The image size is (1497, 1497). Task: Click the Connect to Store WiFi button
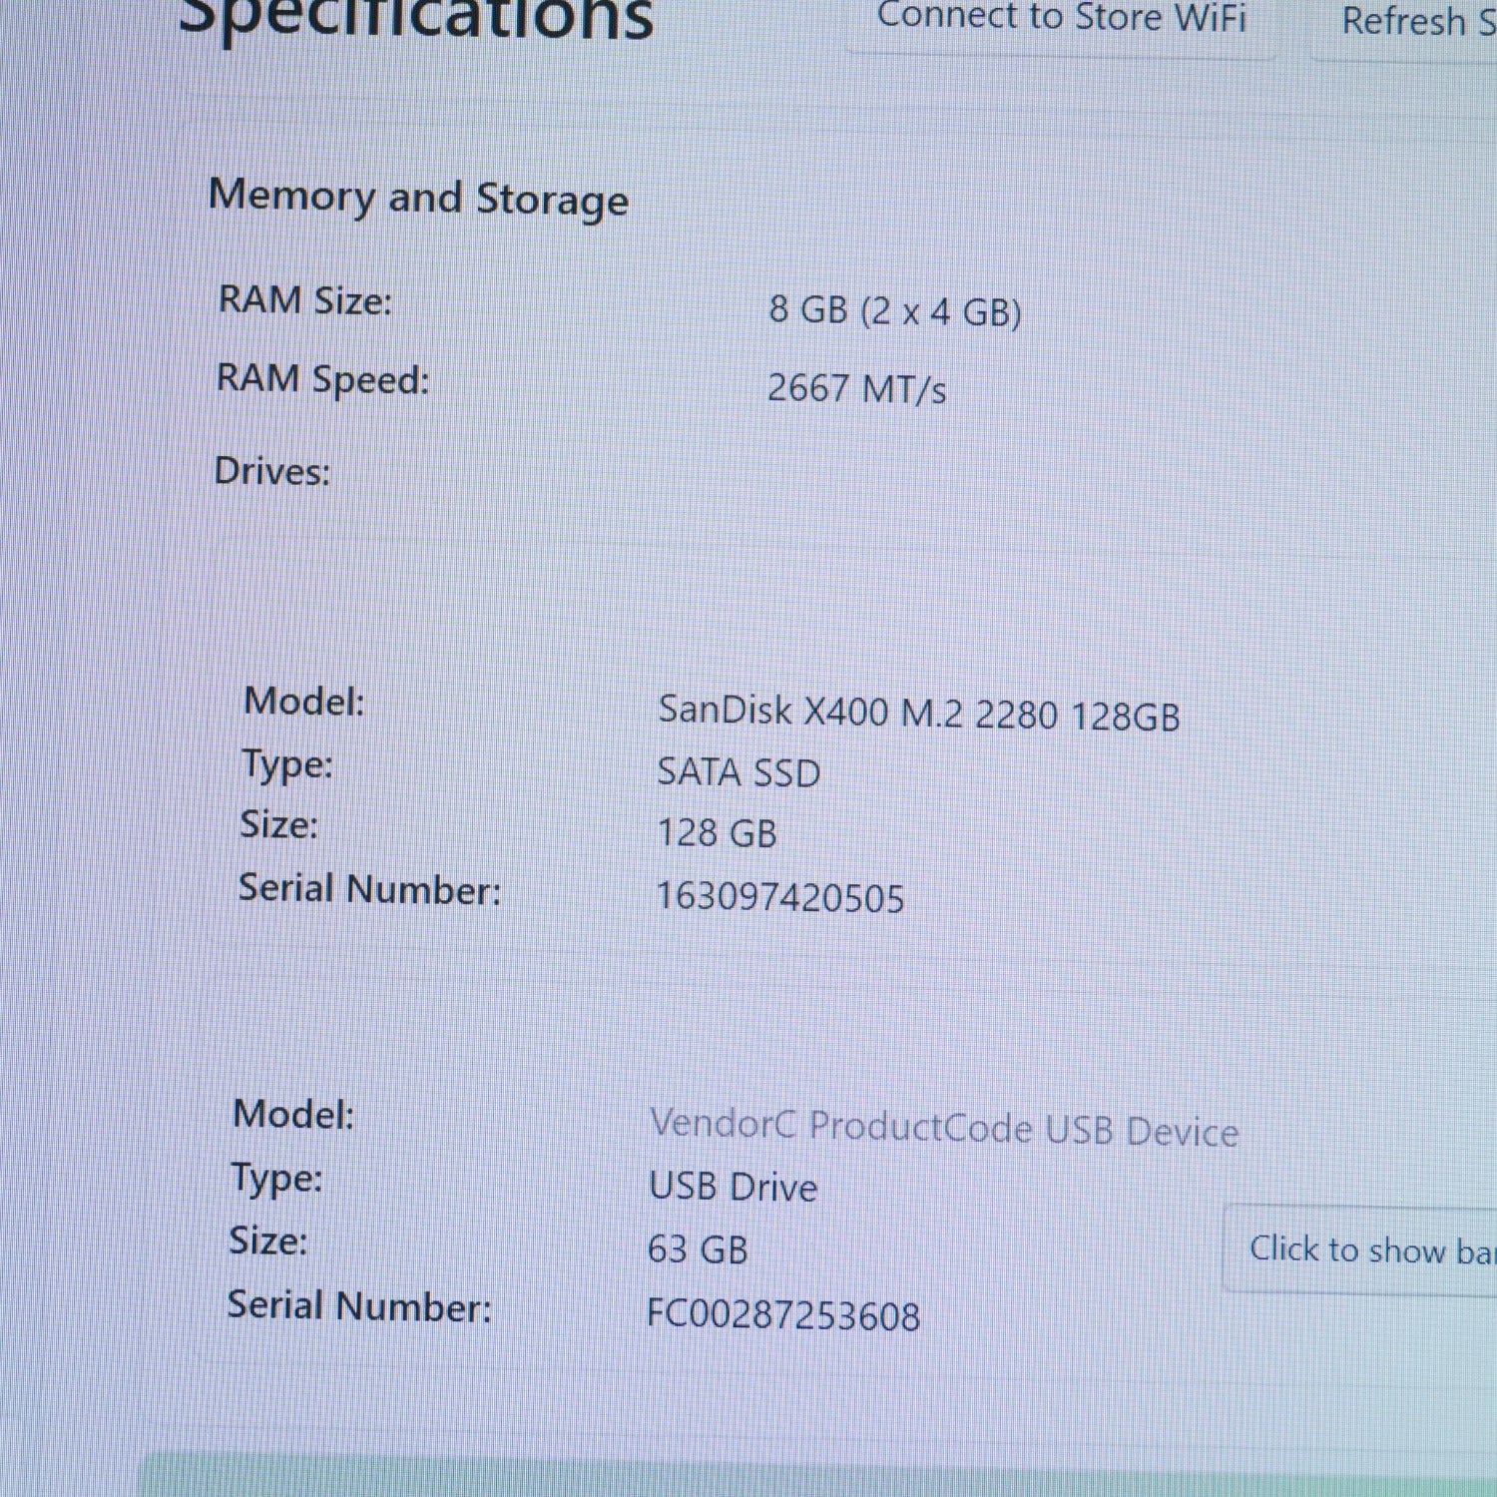(x=1062, y=20)
